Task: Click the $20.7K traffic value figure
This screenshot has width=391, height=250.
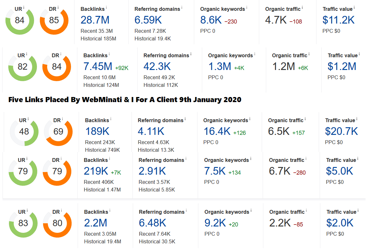Action: 341,131
